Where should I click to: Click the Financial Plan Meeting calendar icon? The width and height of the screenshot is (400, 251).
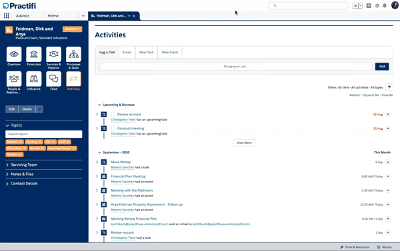[104, 176]
